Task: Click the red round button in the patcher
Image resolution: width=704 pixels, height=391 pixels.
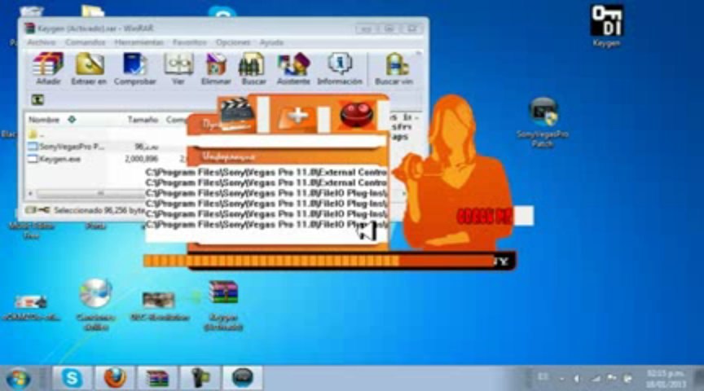Action: (356, 115)
